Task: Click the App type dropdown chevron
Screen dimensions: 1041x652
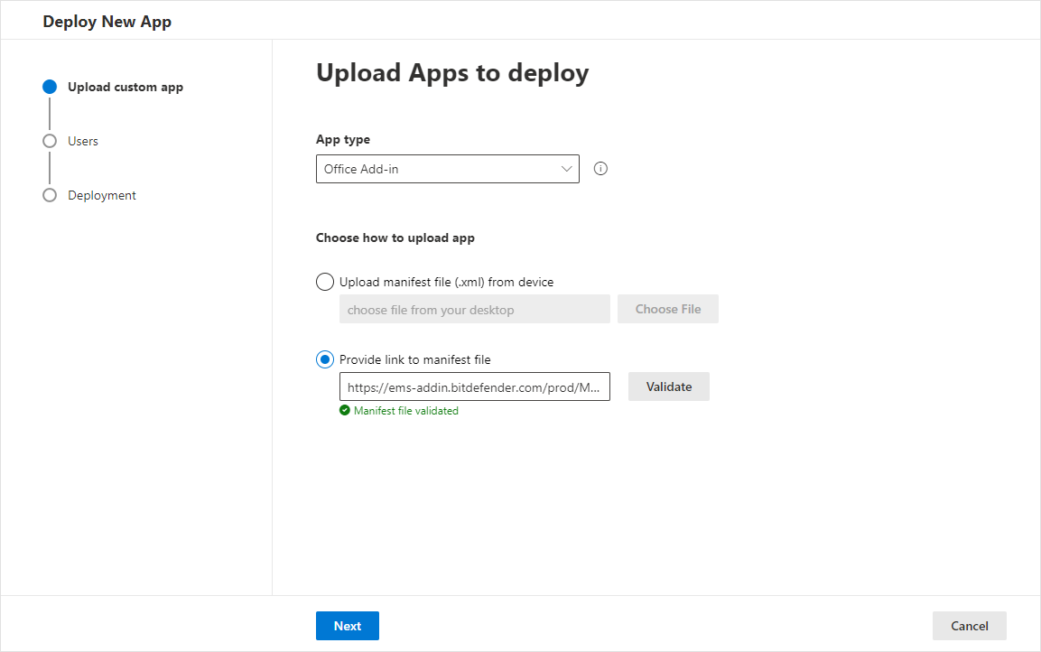Action: [x=566, y=169]
